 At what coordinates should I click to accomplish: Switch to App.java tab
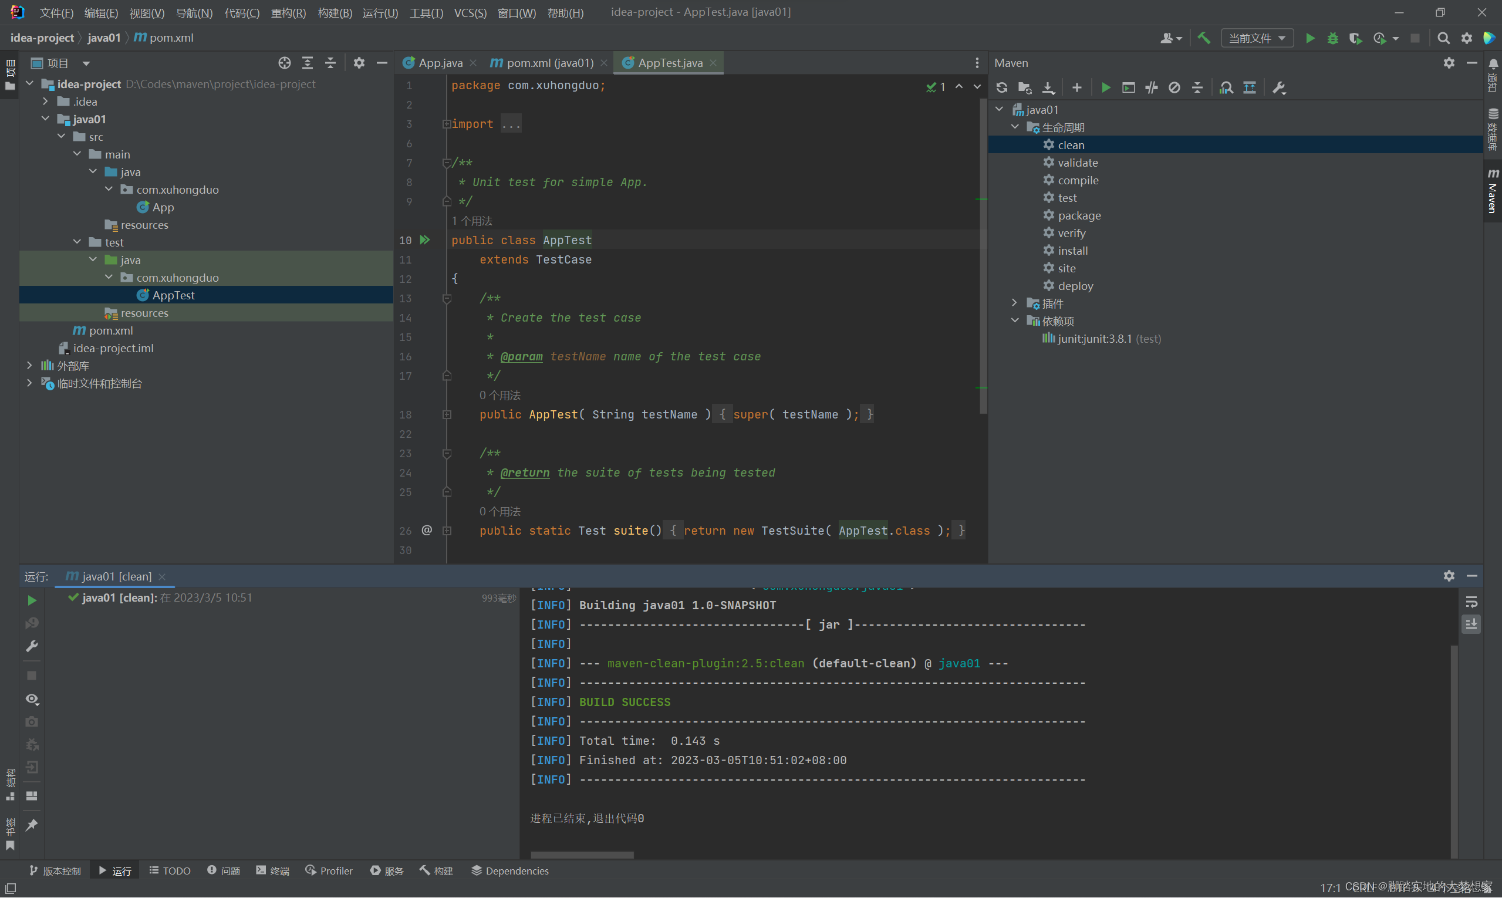(x=440, y=63)
